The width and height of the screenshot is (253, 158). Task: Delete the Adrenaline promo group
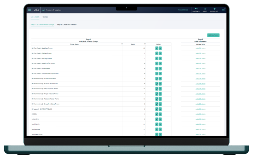(x=160, y=119)
